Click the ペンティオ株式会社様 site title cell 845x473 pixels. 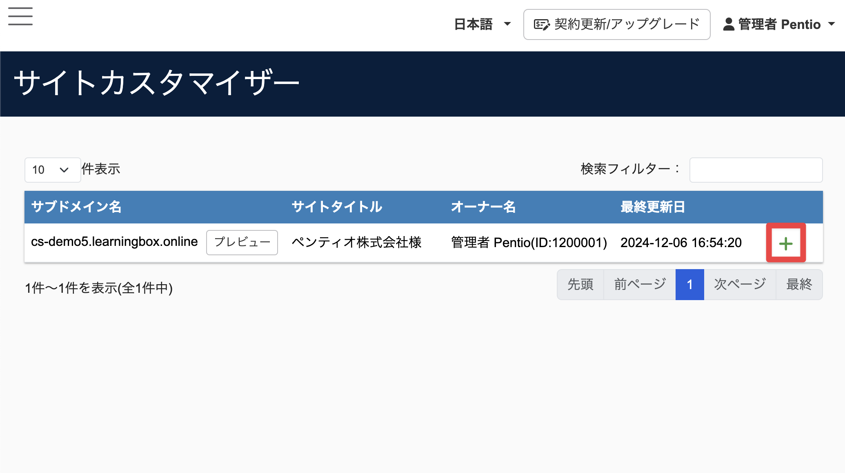[356, 242]
